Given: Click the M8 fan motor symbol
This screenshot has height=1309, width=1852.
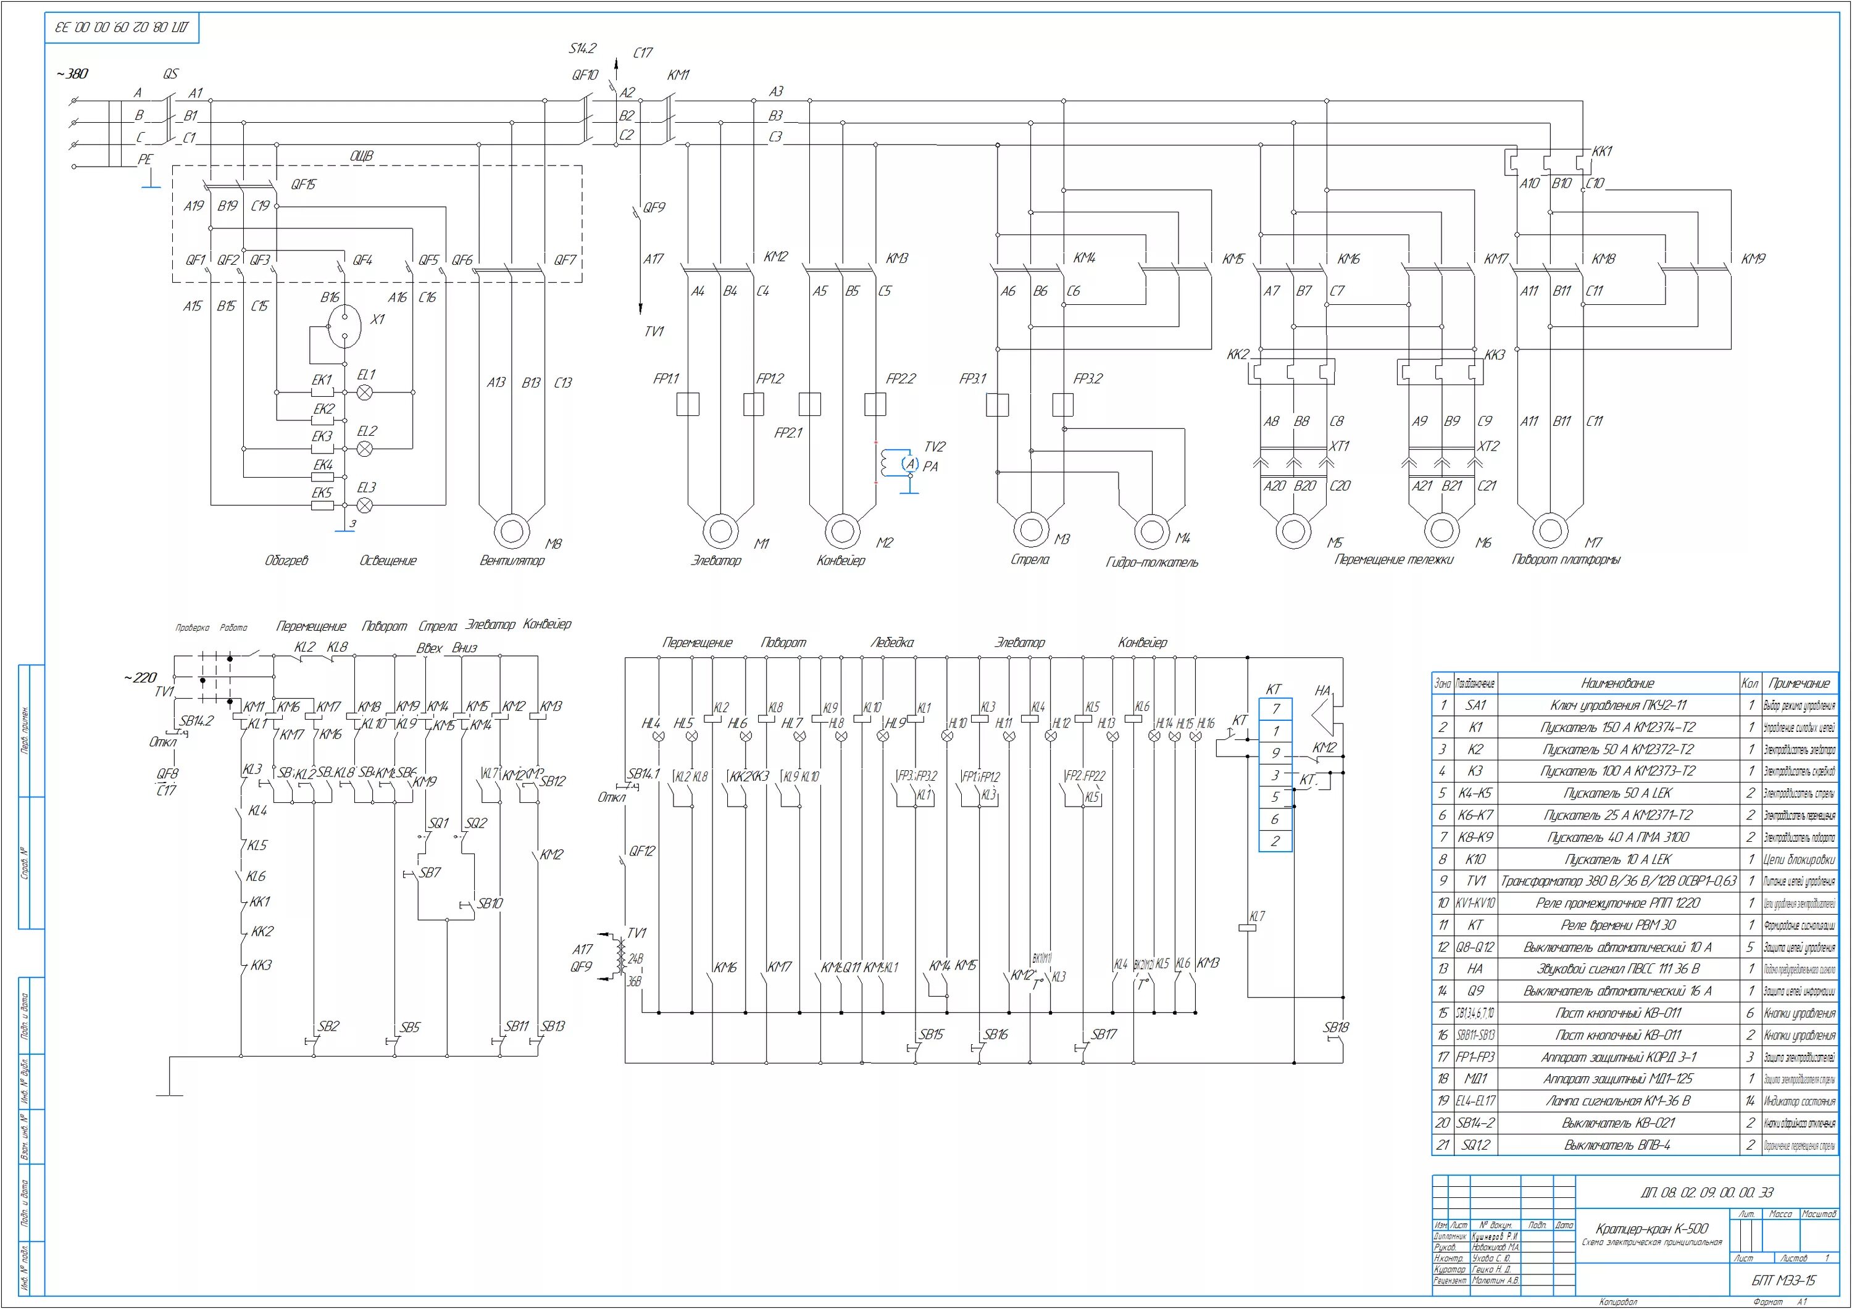Looking at the screenshot, I should tap(511, 533).
